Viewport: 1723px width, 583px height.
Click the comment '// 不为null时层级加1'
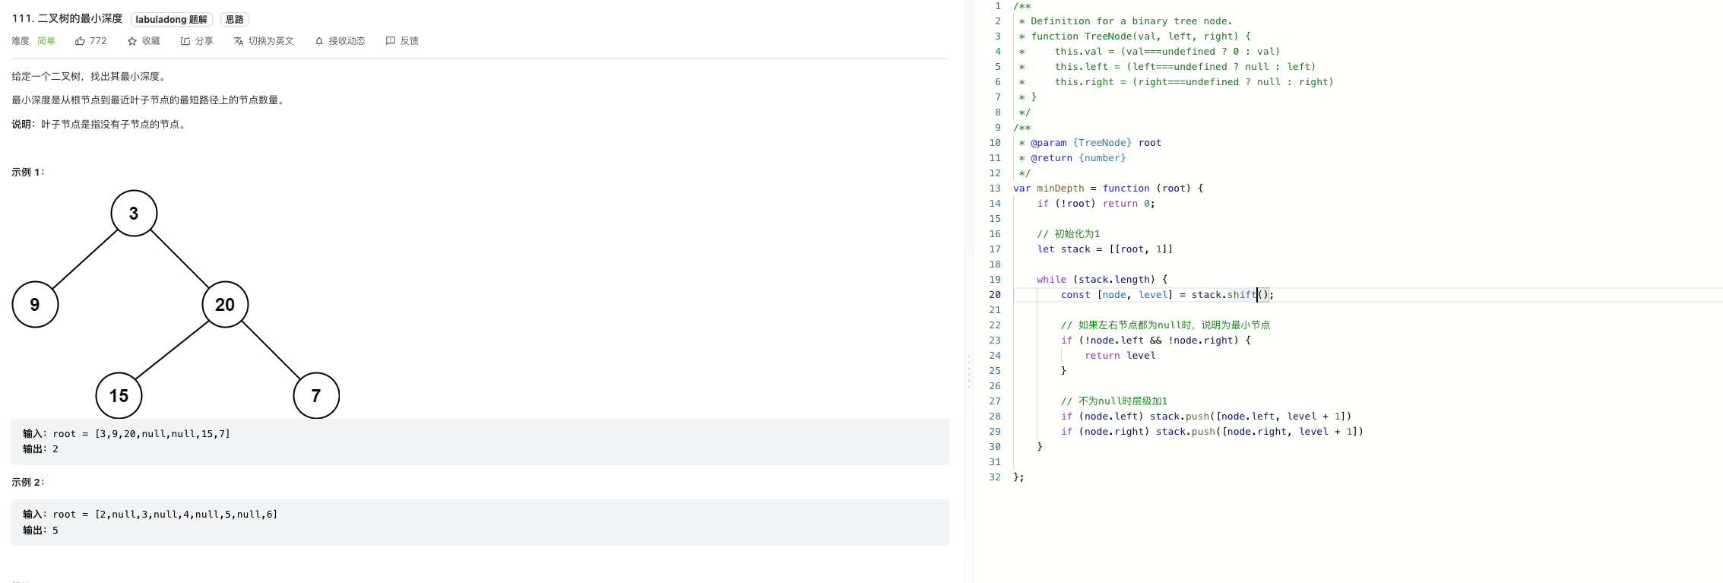(x=1114, y=401)
